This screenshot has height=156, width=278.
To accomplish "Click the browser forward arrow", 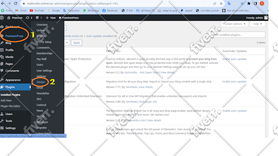I will point(9,4).
